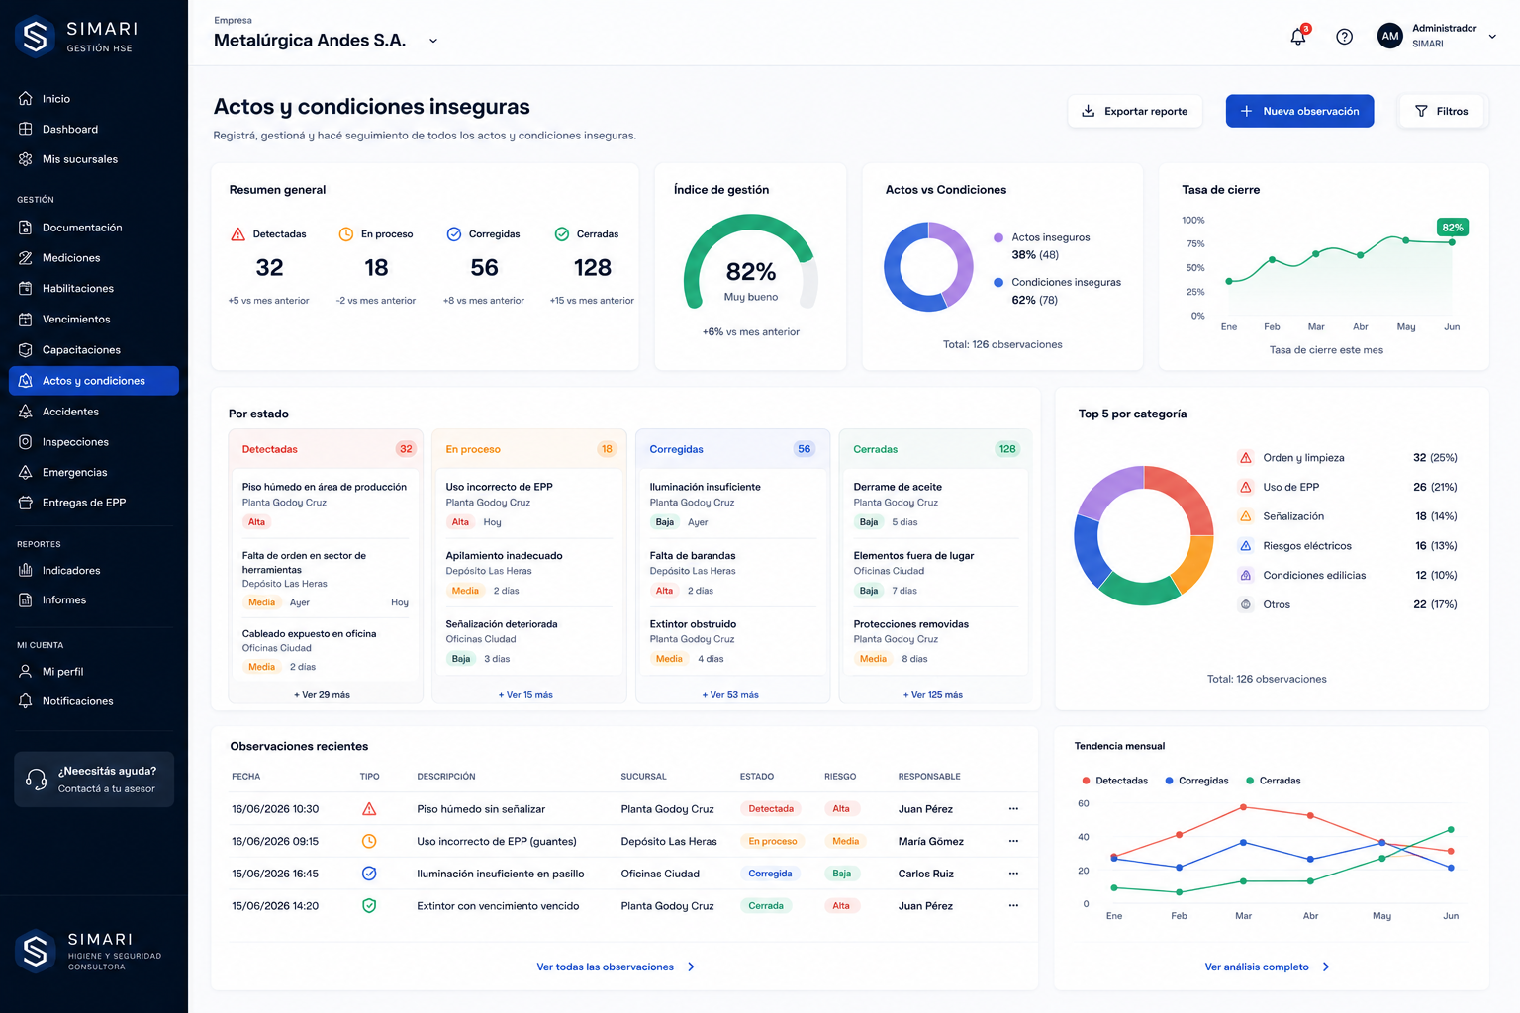Click the Actos inseguros purple legend dot
This screenshot has width=1520, height=1013.
point(998,237)
